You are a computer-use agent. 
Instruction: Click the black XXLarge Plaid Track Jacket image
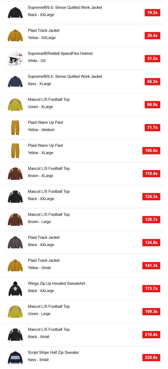click(x=15, y=243)
